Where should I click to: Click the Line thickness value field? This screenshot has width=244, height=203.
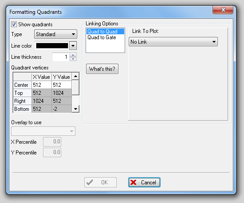(61, 57)
